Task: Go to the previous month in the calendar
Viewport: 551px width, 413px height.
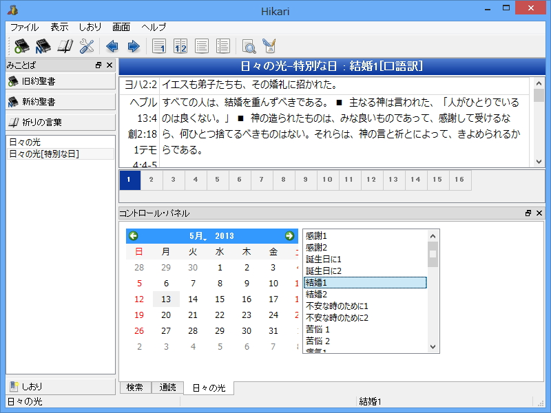Action: point(135,235)
